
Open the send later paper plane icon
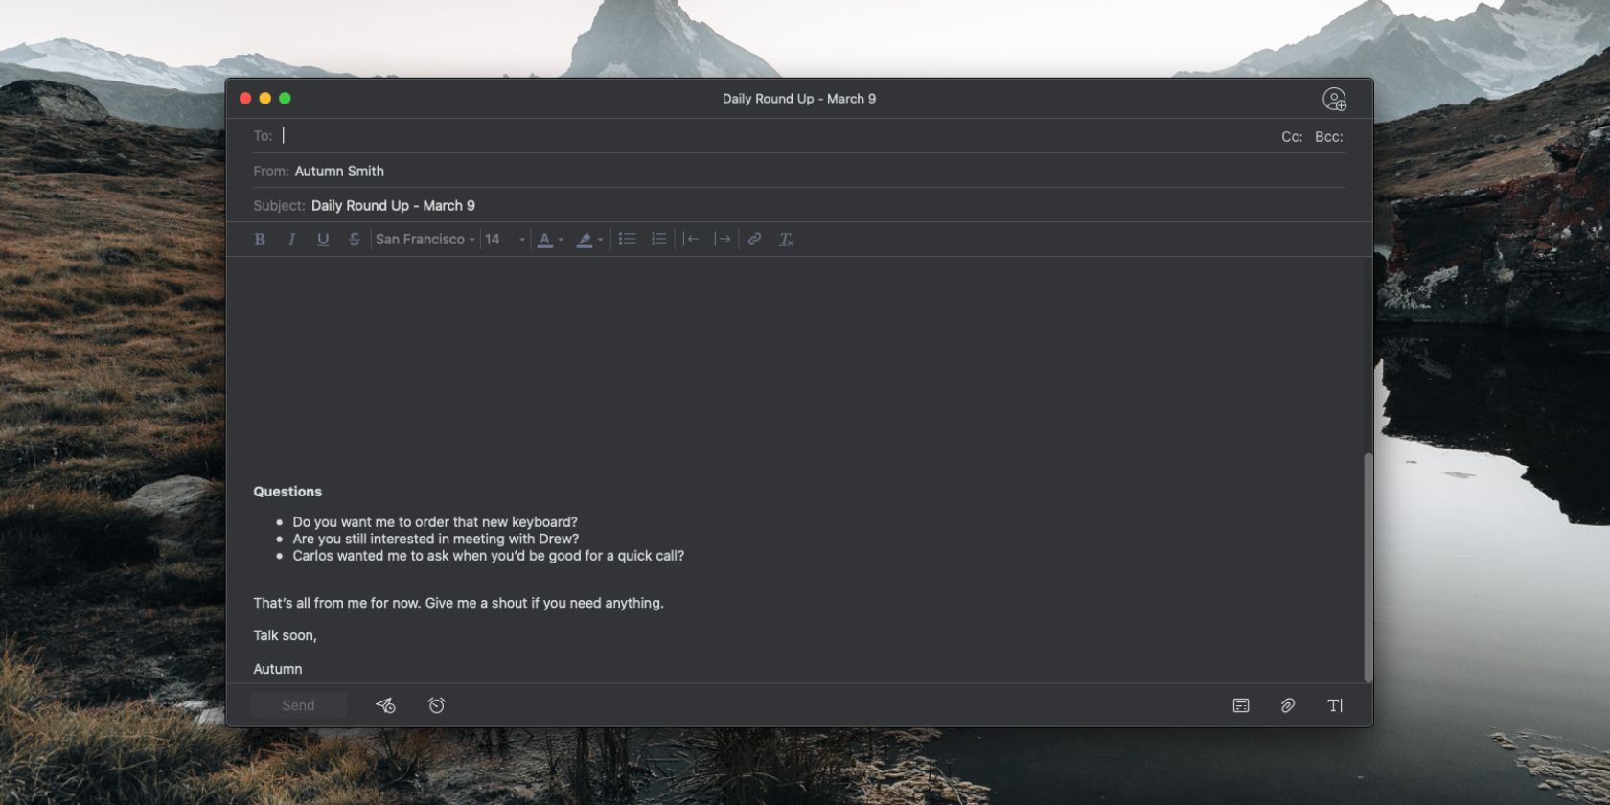click(x=385, y=705)
